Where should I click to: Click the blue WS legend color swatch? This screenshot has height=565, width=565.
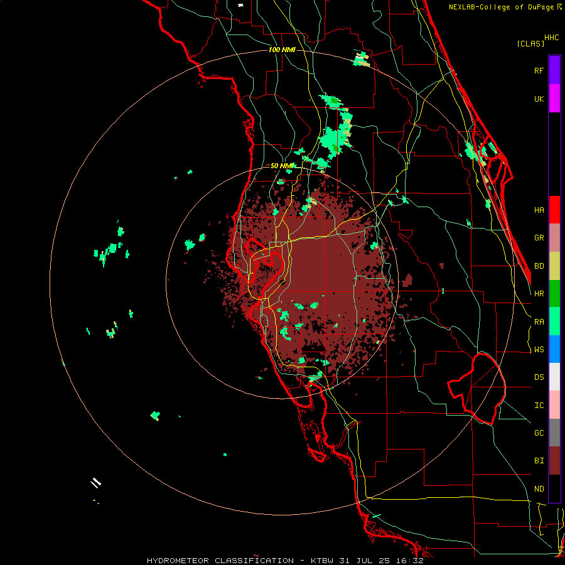[x=554, y=349]
